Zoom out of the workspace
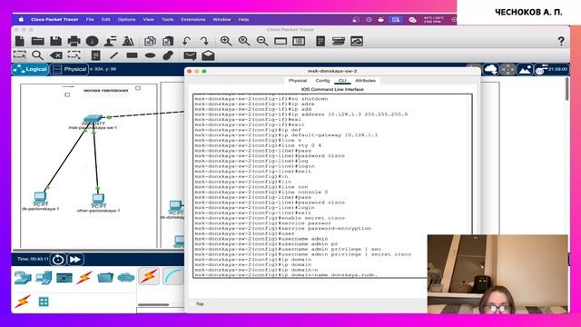Image resolution: width=581 pixels, height=327 pixels. coord(262,41)
